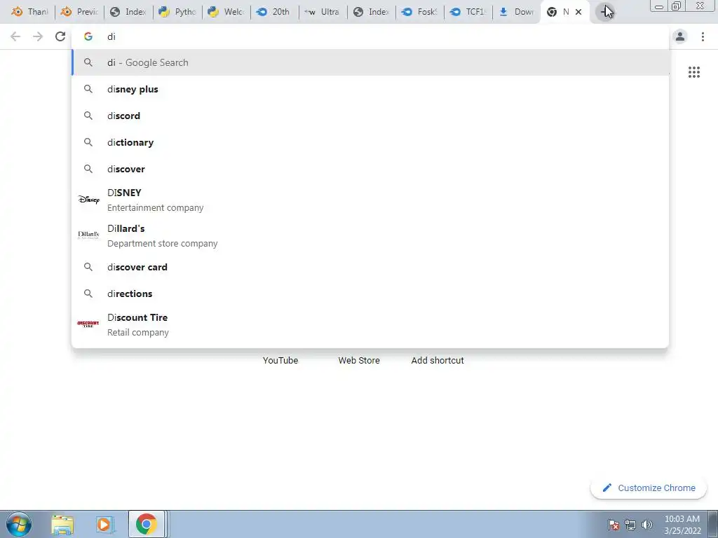Choose the 'discover card' suggestion
The height and width of the screenshot is (538, 718).
(370, 267)
